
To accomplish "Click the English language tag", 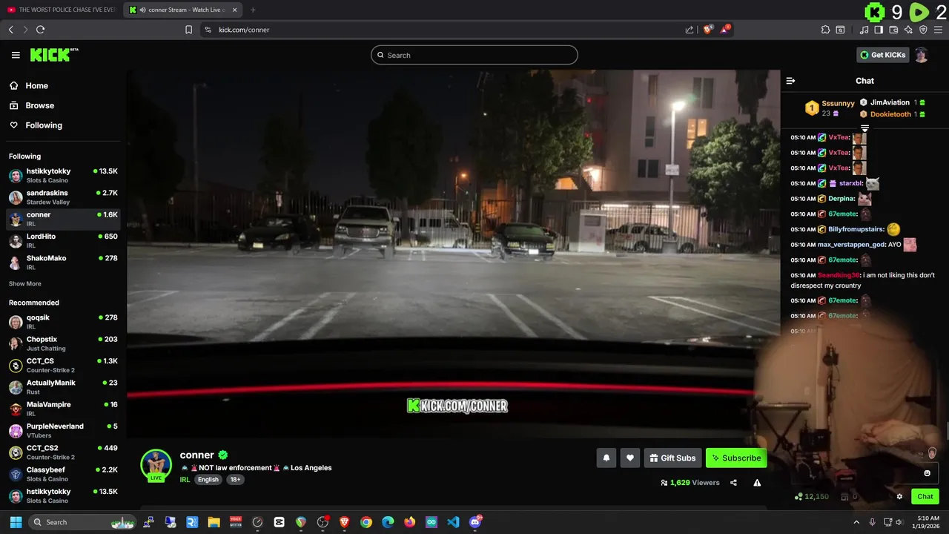I will 208,480.
